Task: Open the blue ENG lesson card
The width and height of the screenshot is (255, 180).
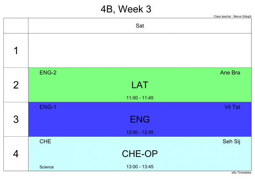Action: (140, 119)
